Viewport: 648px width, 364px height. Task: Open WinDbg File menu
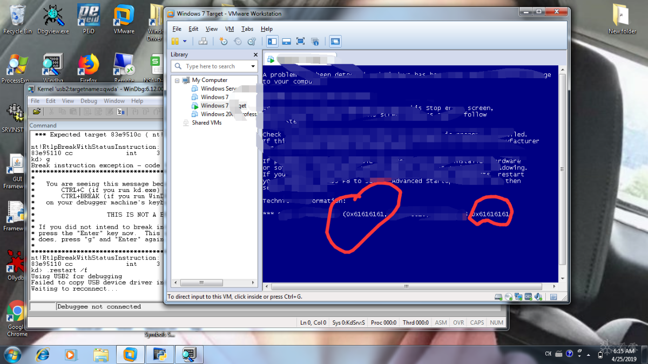35,101
